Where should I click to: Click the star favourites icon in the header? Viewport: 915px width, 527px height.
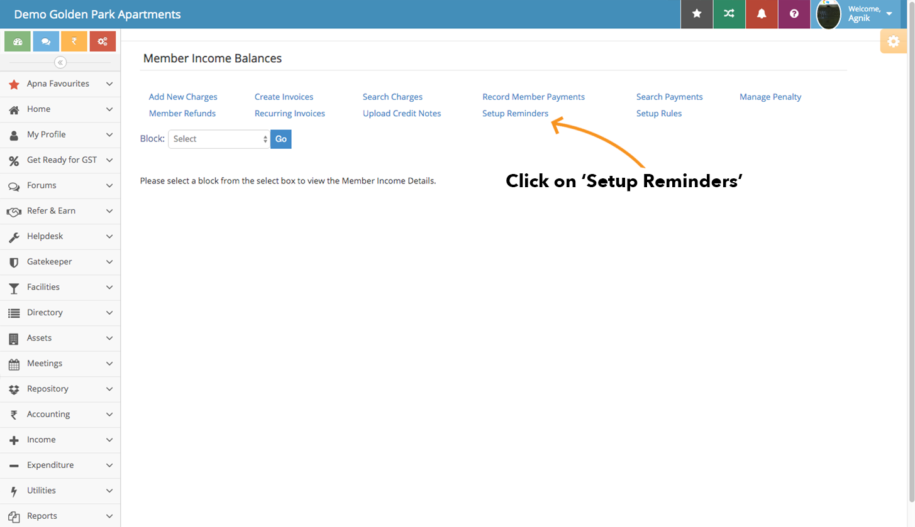coord(696,14)
